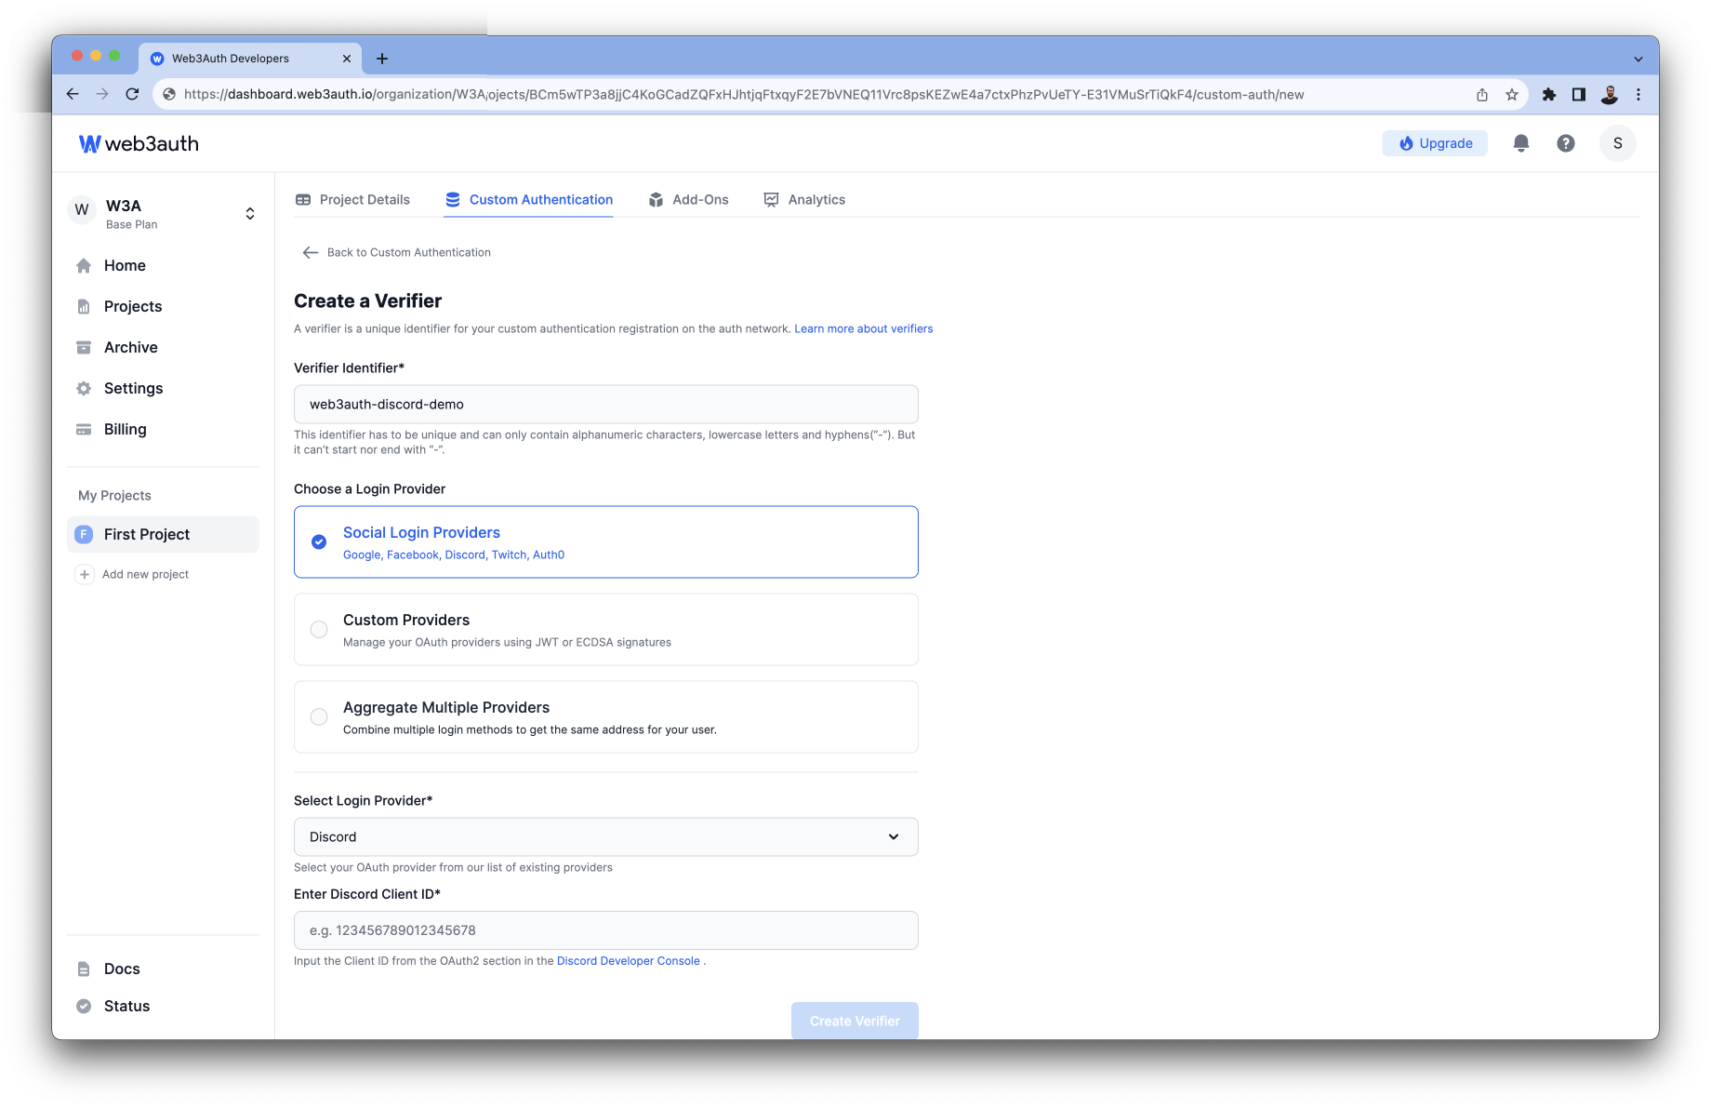Viewport: 1711px width, 1109px height.
Task: Click Add new project
Action: 145,574
